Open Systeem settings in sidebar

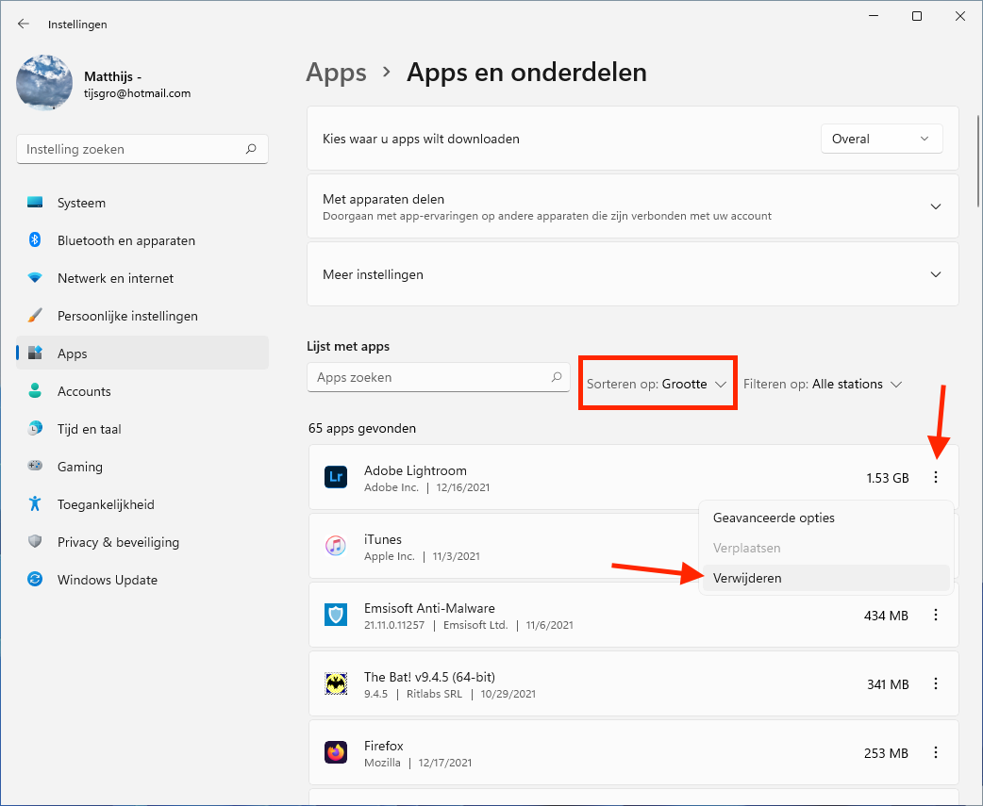pyautogui.click(x=81, y=203)
